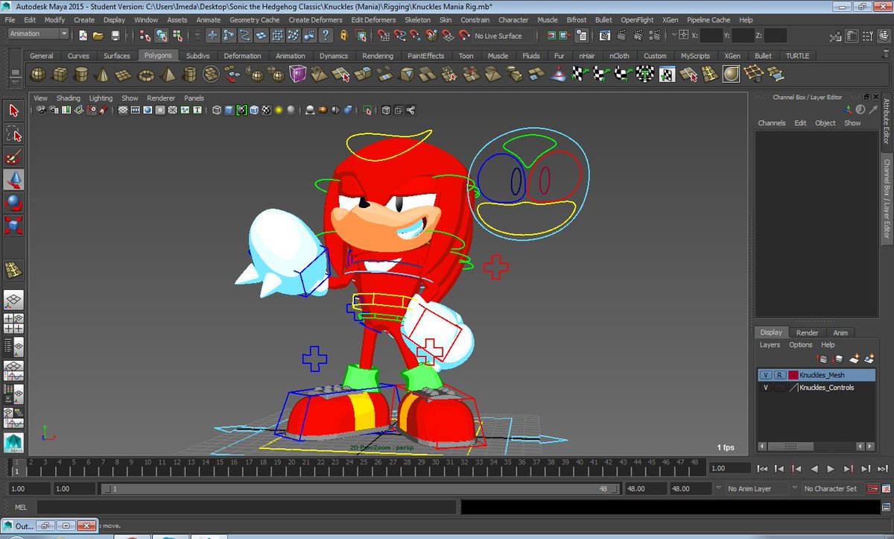Select the Scale tool cube icon

coord(13,225)
